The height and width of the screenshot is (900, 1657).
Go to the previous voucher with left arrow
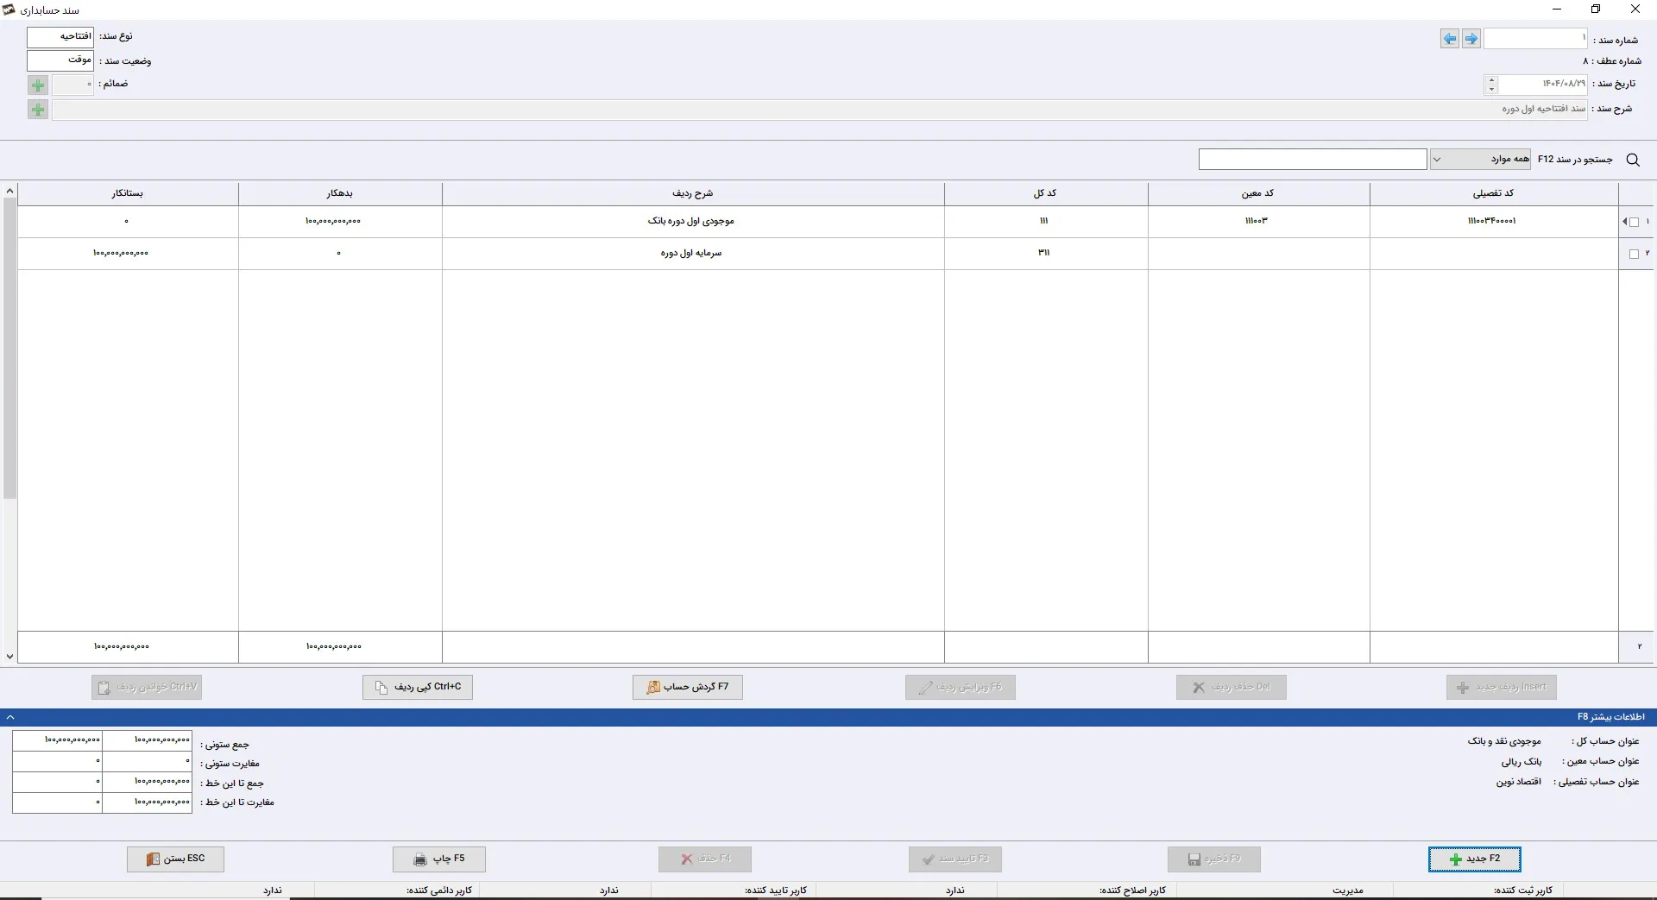[x=1450, y=39]
